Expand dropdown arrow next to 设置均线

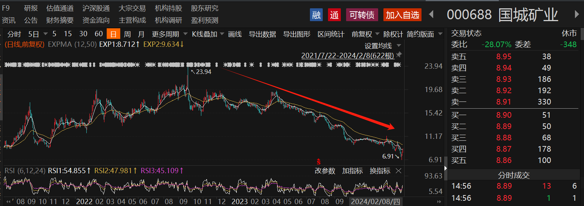(x=398, y=46)
